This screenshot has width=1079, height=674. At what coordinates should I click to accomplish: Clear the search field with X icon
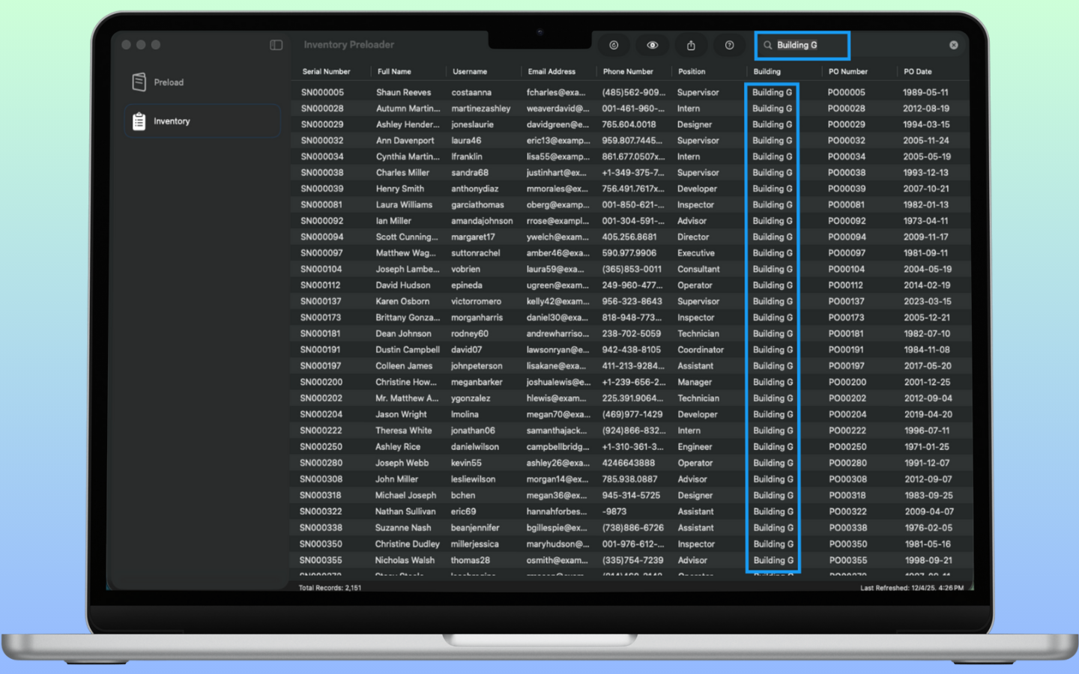(953, 45)
